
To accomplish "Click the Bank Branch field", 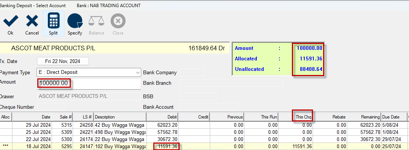I will 231,83.
